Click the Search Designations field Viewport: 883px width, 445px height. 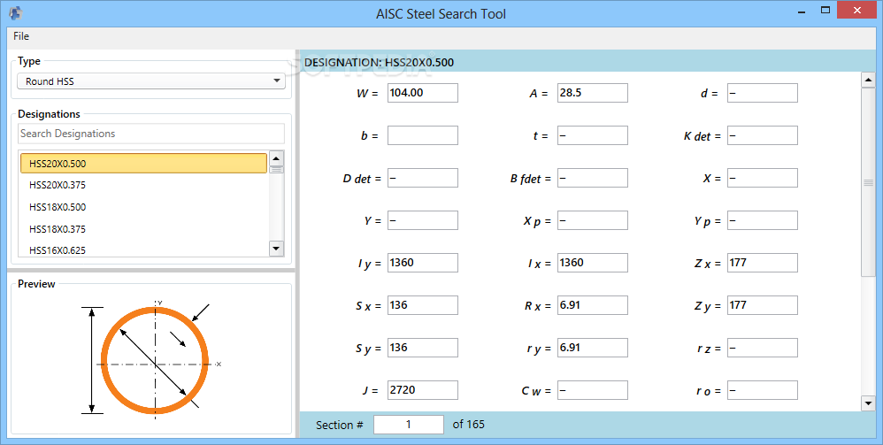click(x=151, y=134)
